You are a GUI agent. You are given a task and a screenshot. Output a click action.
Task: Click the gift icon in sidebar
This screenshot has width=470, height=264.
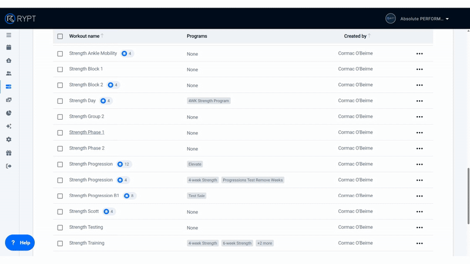coord(9,153)
